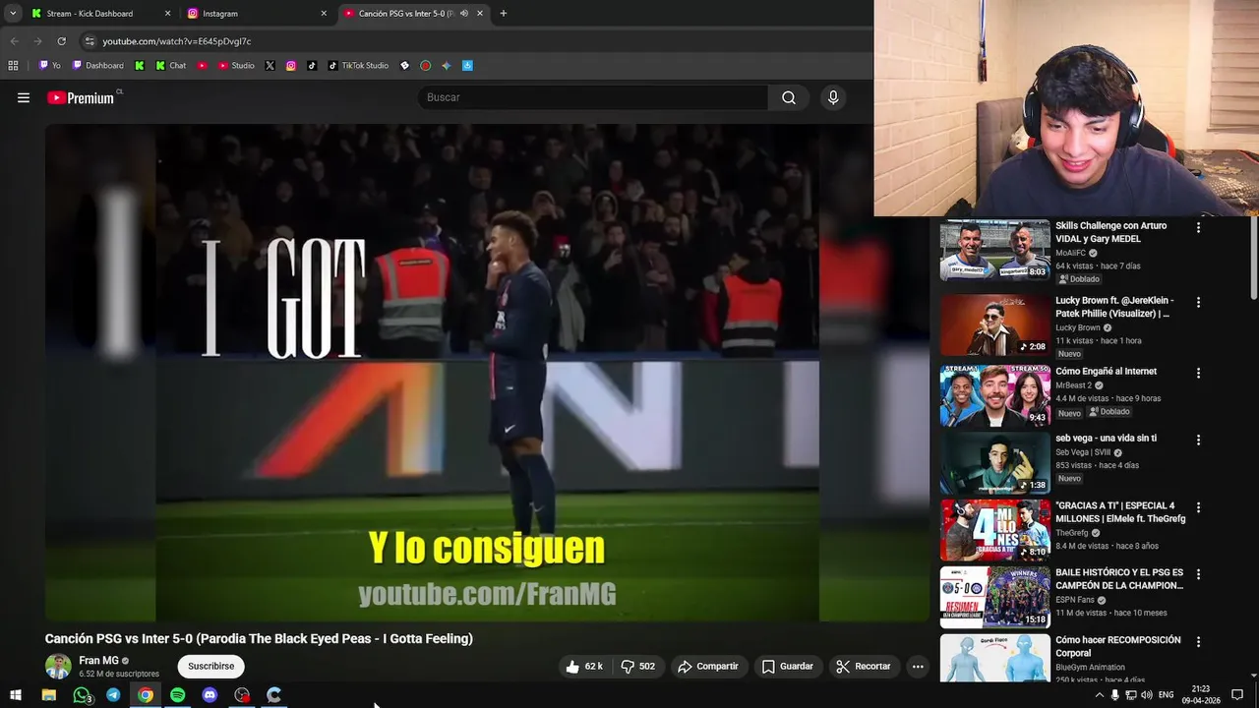Open Telegram from the taskbar
This screenshot has height=708, width=1259.
[x=113, y=695]
